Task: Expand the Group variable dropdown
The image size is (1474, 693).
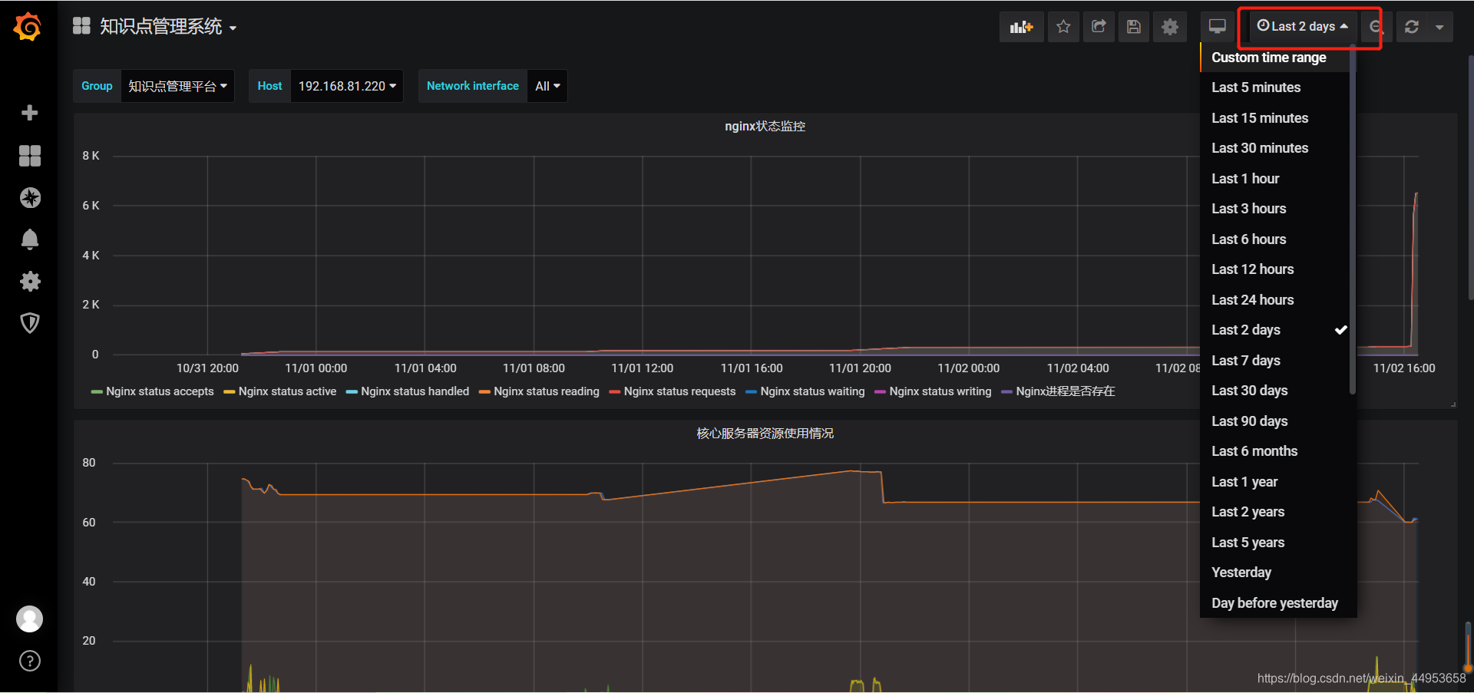Action: pos(177,86)
